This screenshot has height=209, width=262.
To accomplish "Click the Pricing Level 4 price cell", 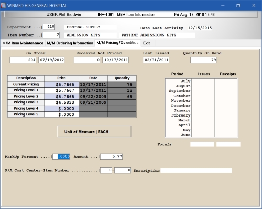I will pos(61,109).
